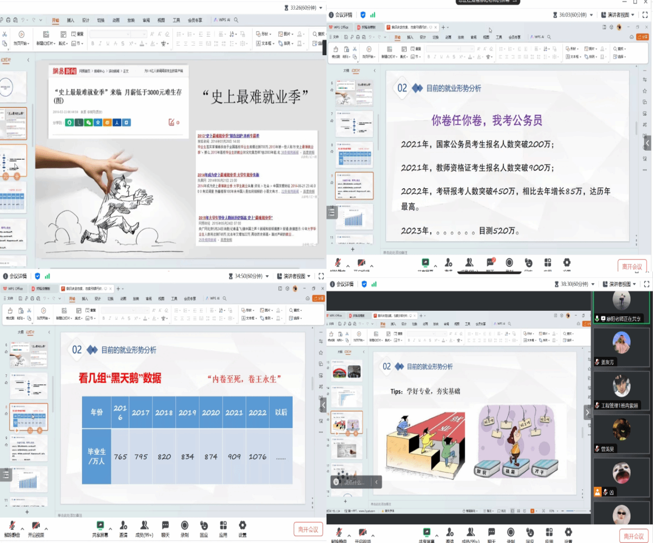Click 离开会议 button in the 34:50 meeting
This screenshot has width=653, height=543.
308,529
